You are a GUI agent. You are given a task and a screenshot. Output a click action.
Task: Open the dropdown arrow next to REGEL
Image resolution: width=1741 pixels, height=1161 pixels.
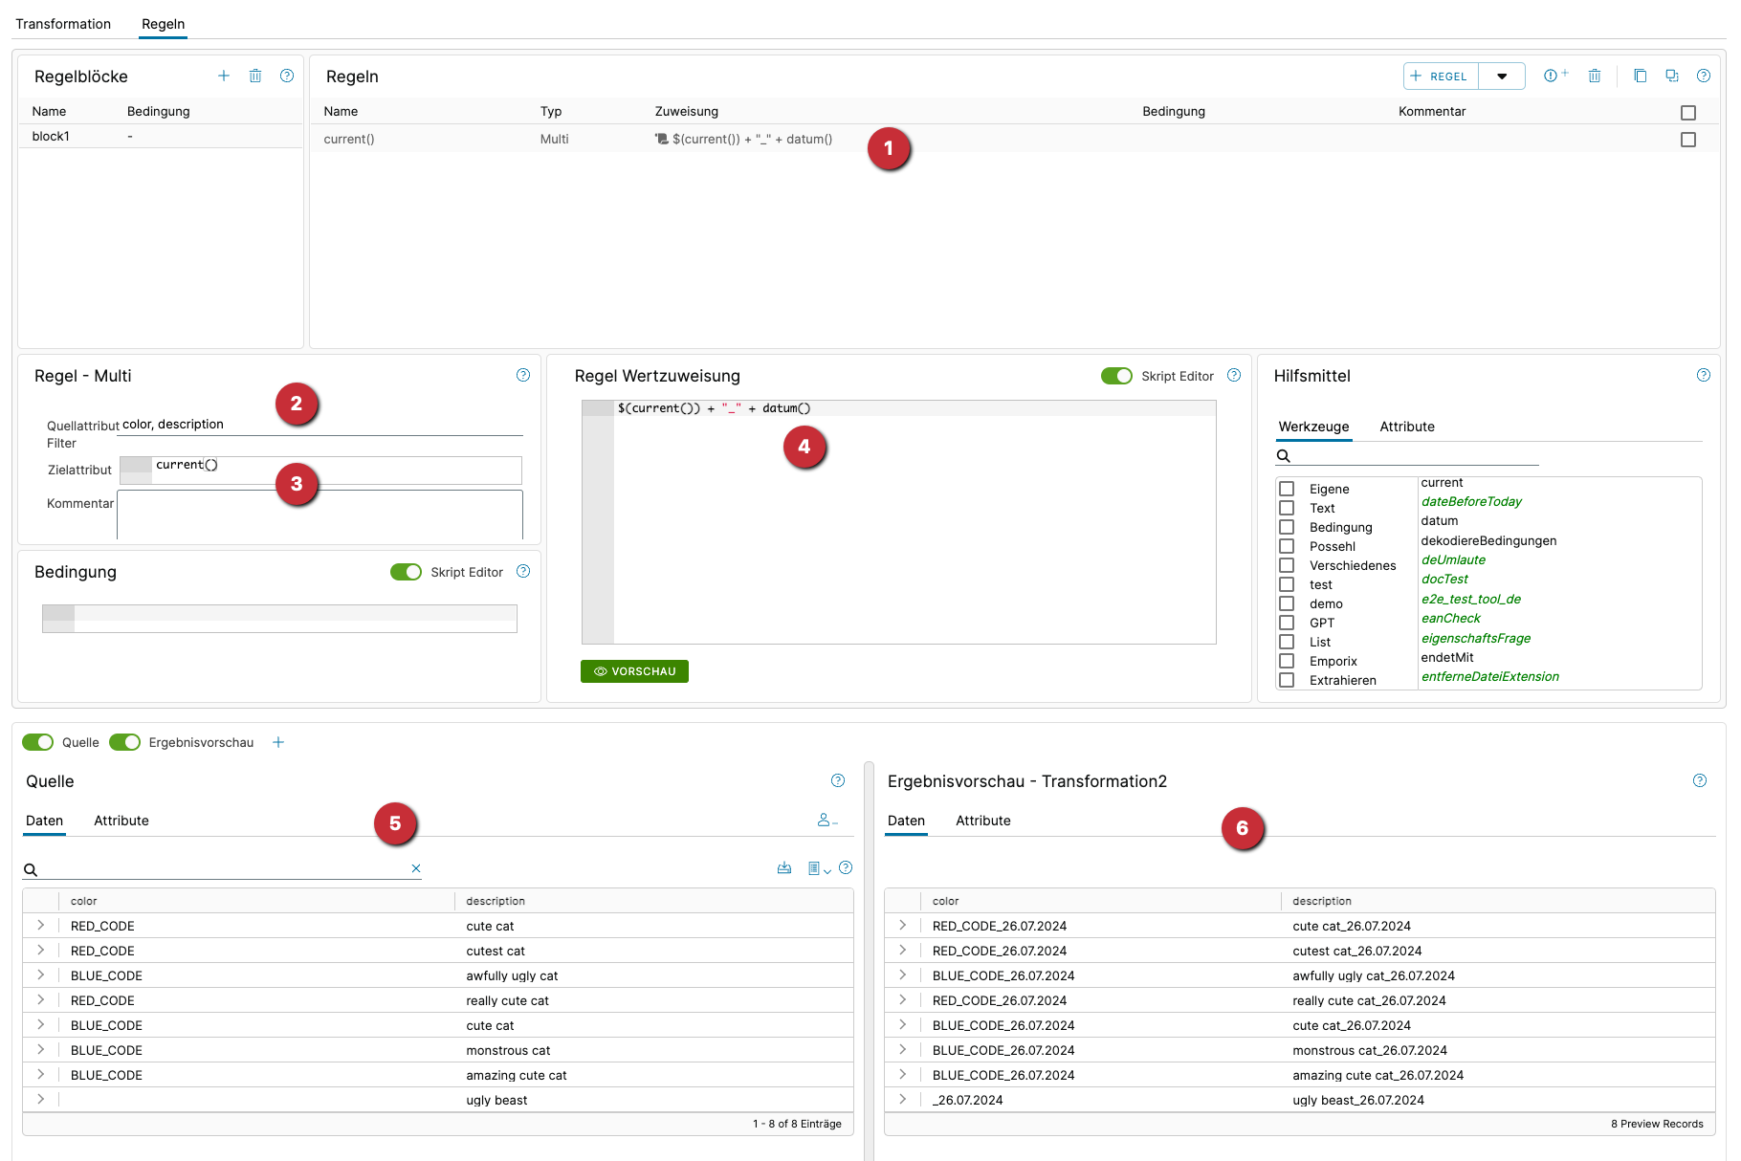(1502, 77)
